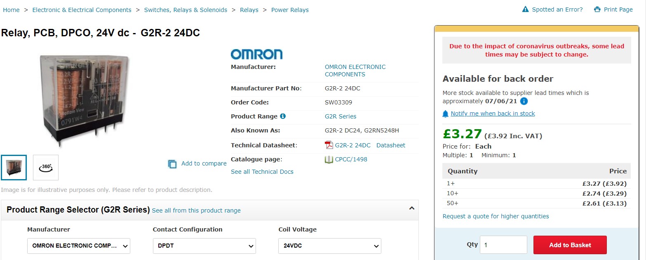Click the catalogue book icon beside CPCC/1498

(x=329, y=159)
